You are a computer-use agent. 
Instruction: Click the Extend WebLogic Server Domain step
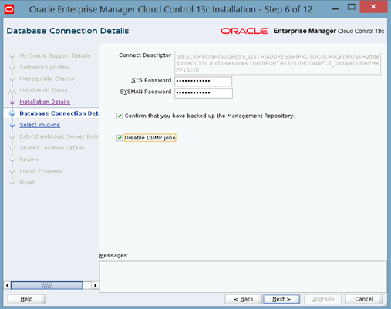[59, 136]
